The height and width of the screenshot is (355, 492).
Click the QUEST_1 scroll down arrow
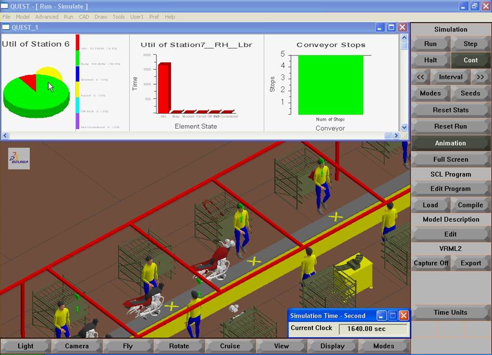404,128
